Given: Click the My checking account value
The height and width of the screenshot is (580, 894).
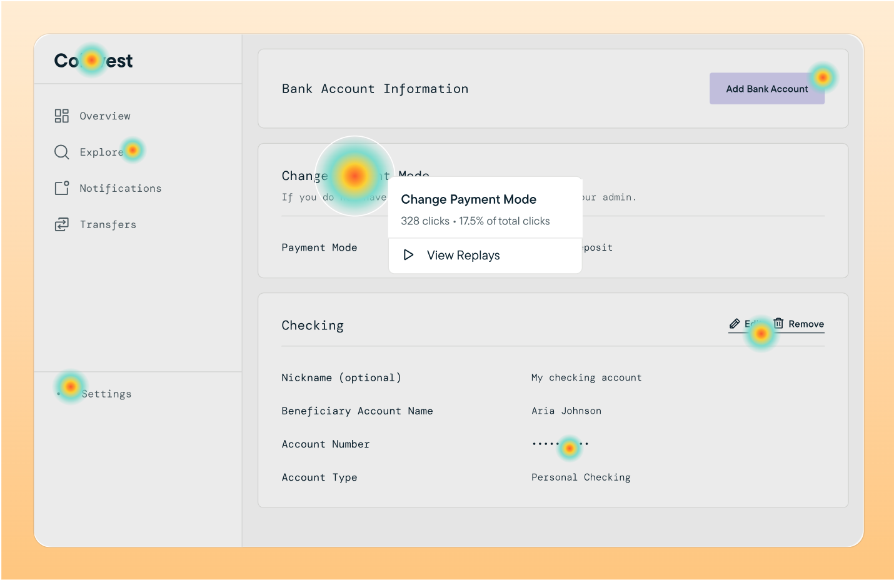Looking at the screenshot, I should [x=586, y=377].
